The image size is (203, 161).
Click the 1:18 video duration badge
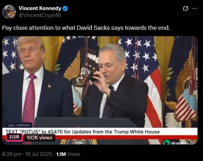coord(14,137)
